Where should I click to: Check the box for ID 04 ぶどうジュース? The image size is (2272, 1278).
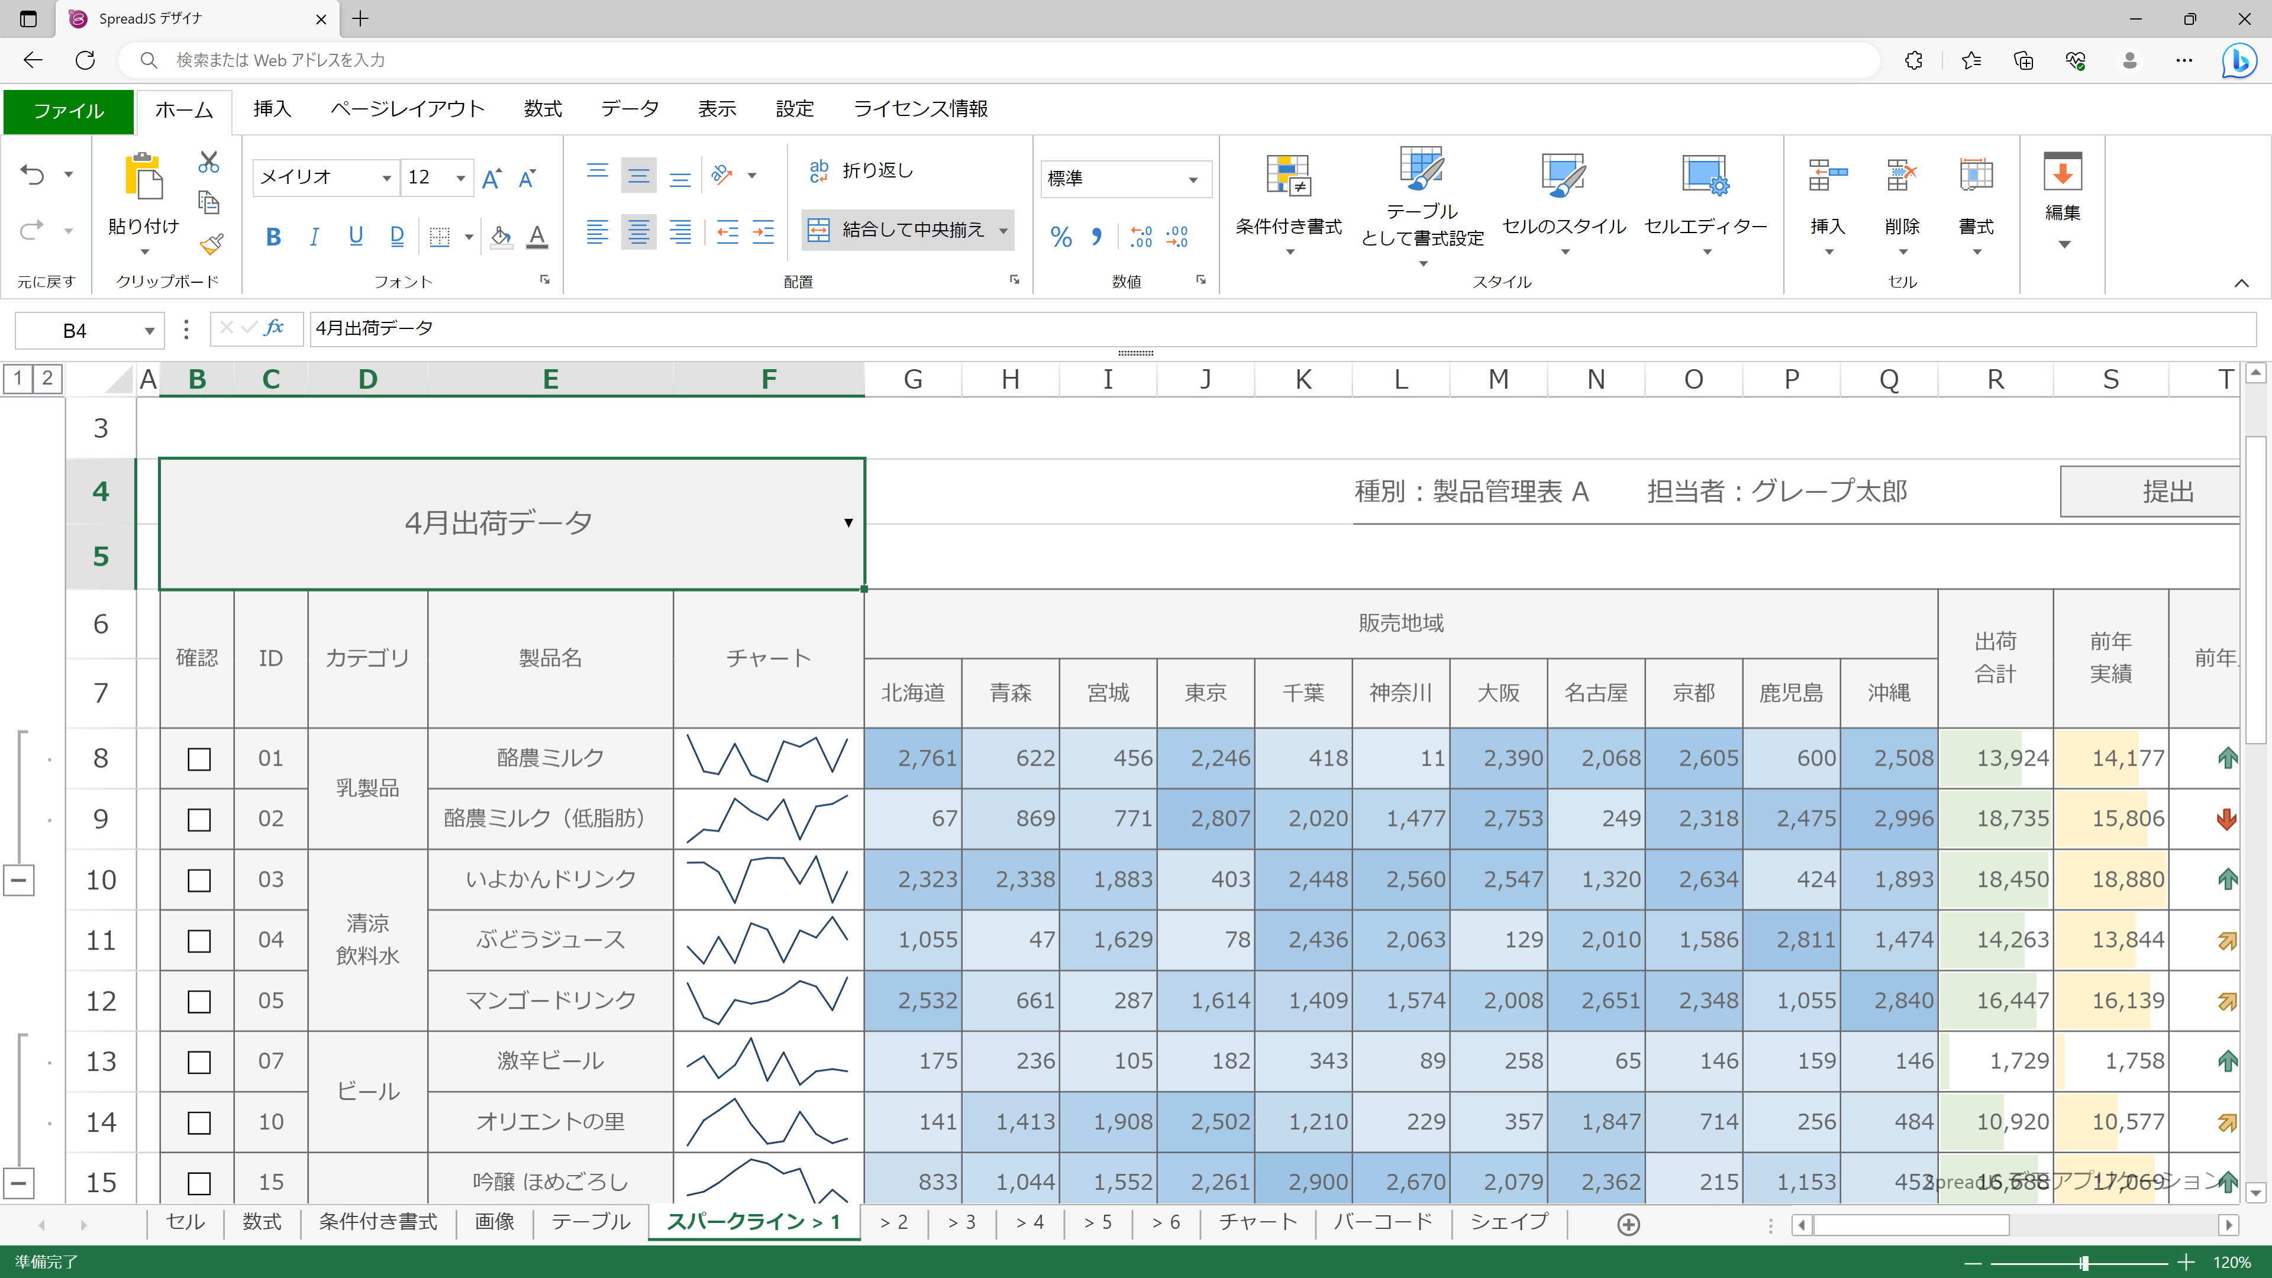point(199,941)
